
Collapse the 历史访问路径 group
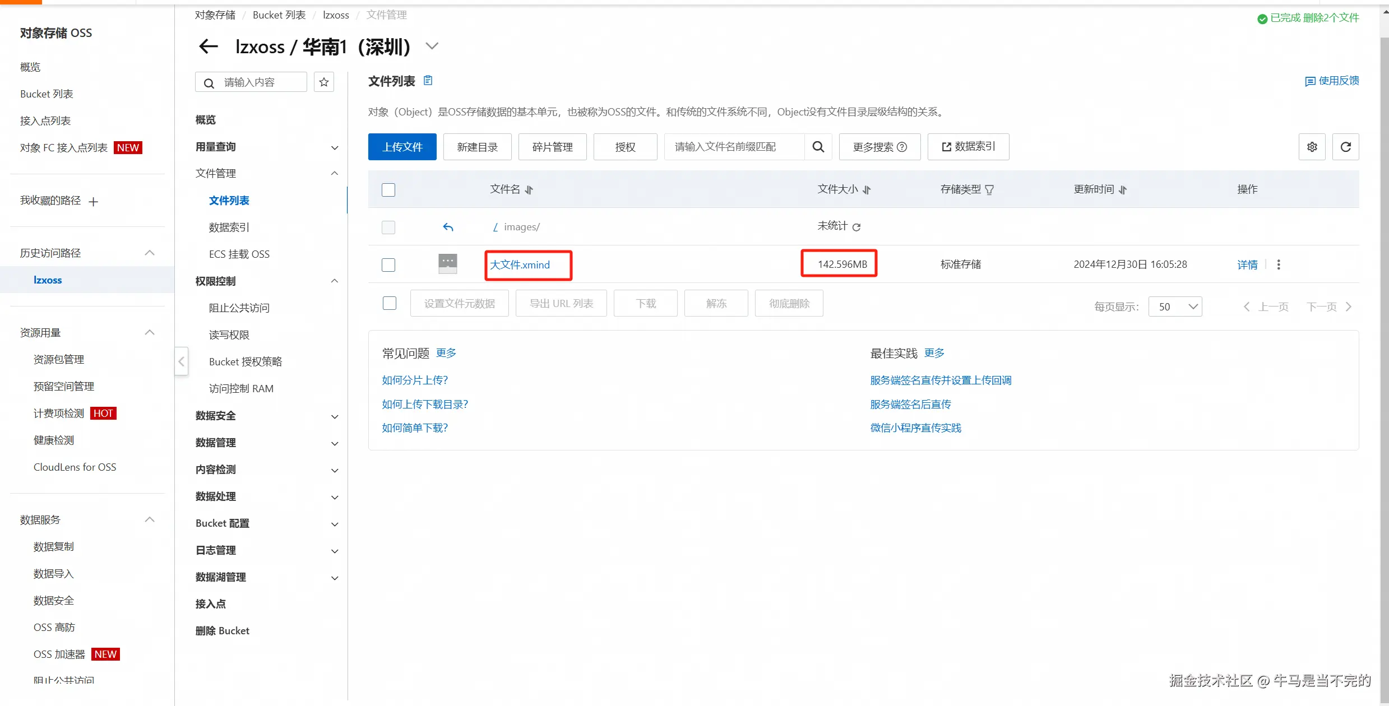click(x=150, y=253)
